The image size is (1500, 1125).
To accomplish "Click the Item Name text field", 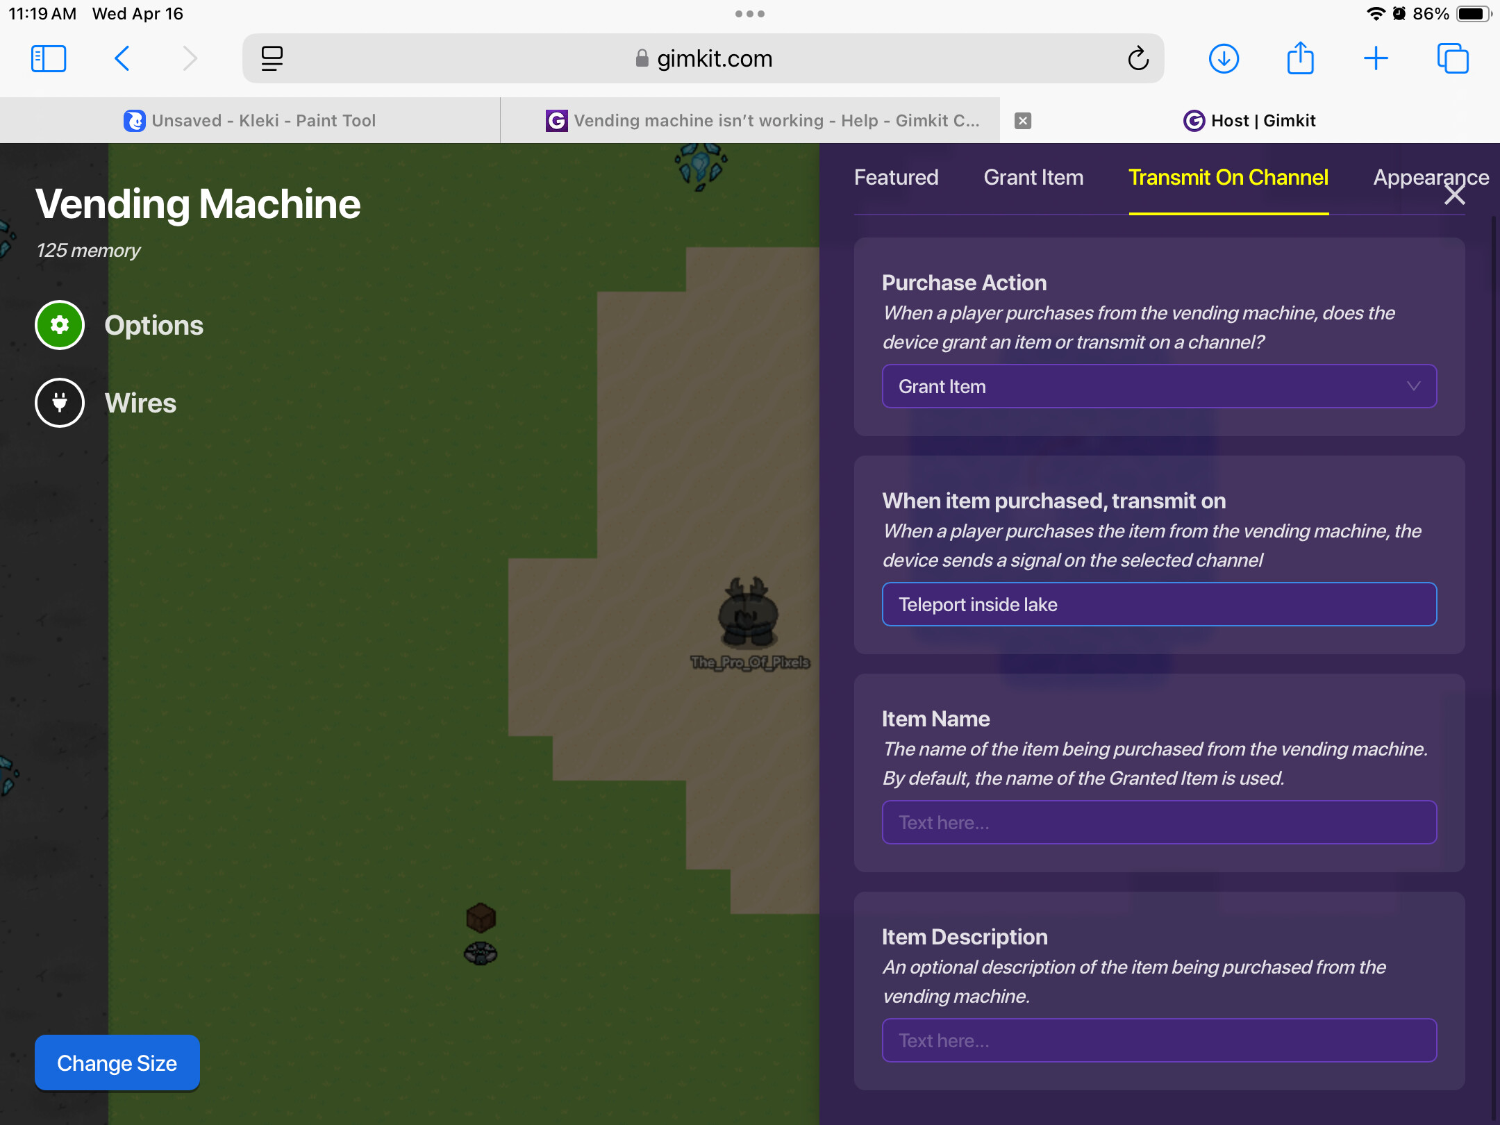I will click(x=1159, y=822).
